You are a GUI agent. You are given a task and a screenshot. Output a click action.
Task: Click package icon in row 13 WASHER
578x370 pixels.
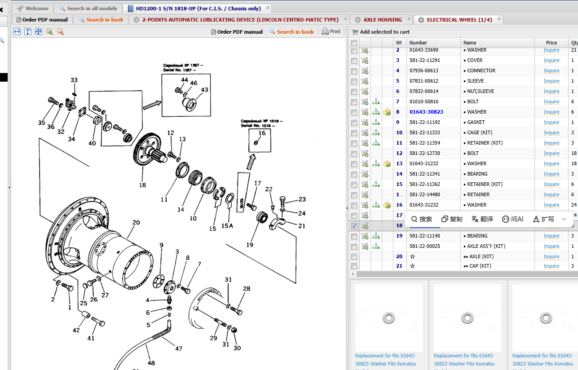tap(387, 164)
